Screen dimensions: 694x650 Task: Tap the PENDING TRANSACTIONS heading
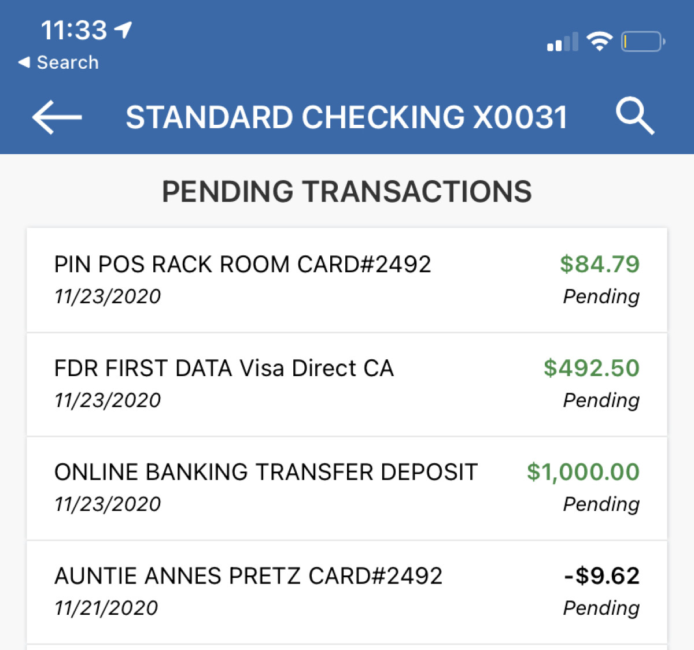pos(347,191)
